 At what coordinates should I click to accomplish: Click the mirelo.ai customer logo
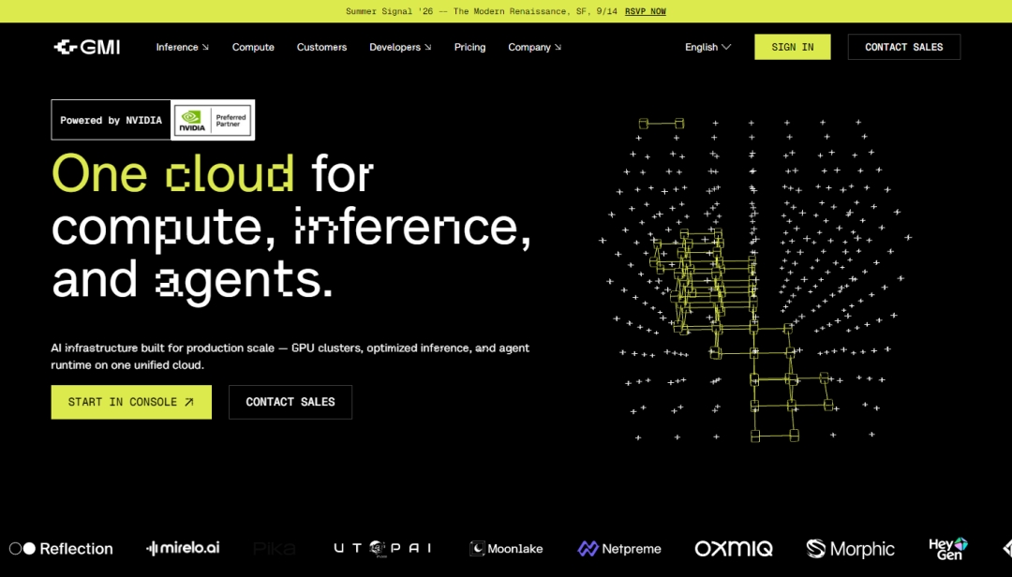point(184,548)
